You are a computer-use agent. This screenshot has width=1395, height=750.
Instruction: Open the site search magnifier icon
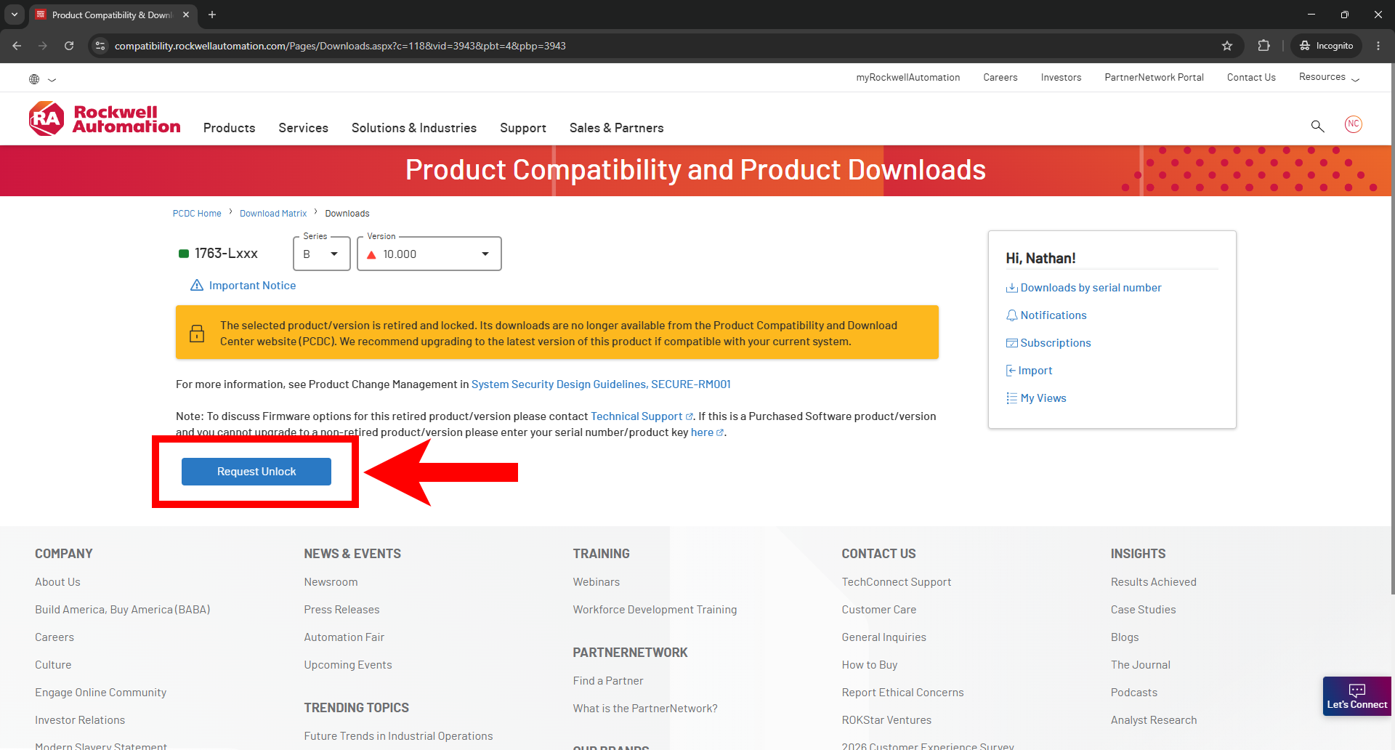click(x=1317, y=126)
